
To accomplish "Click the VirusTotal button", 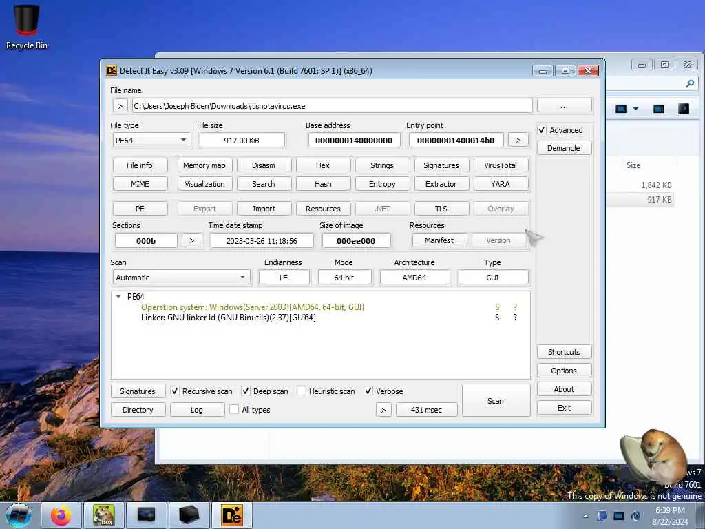I will [501, 165].
